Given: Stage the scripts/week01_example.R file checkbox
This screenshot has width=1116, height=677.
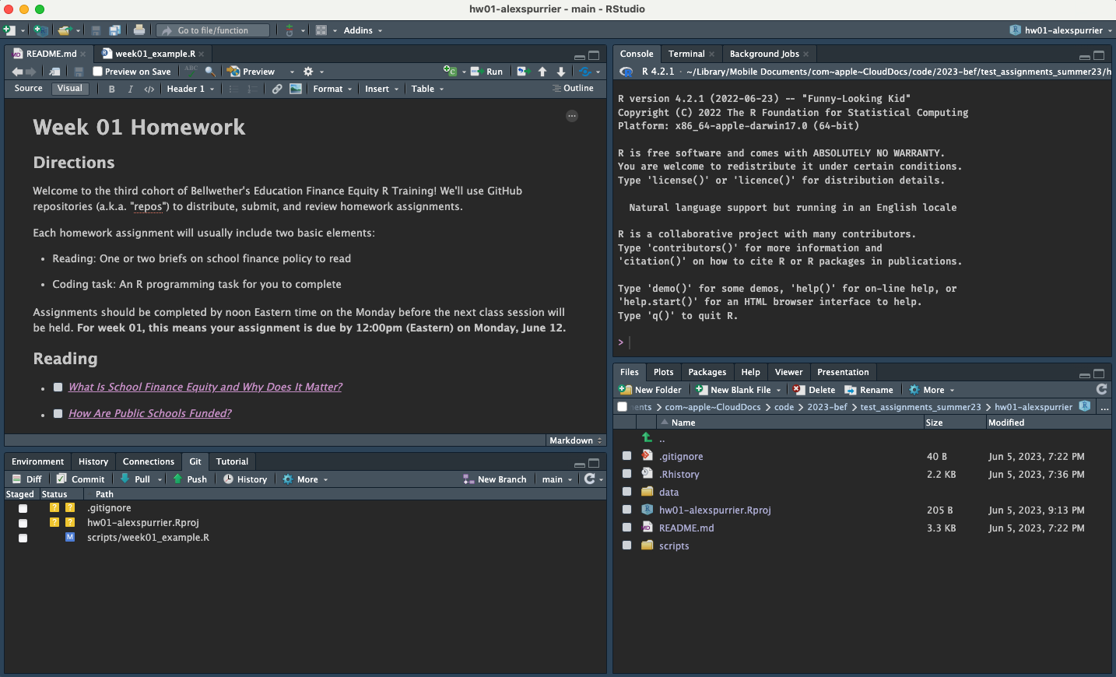Looking at the screenshot, I should (x=23, y=538).
